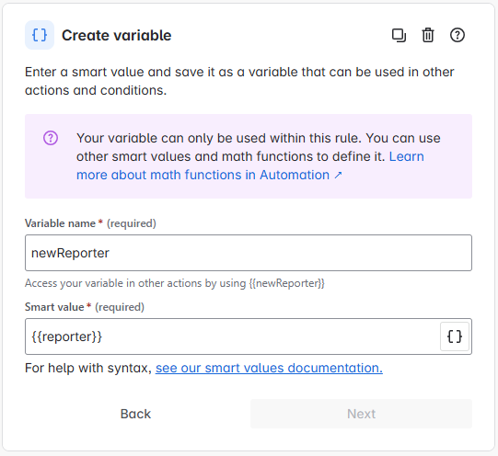Screen dimensions: 498x456
Task: Open the smart values documentation link
Action: [269, 368]
